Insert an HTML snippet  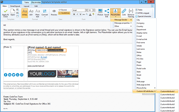[142, 13]
